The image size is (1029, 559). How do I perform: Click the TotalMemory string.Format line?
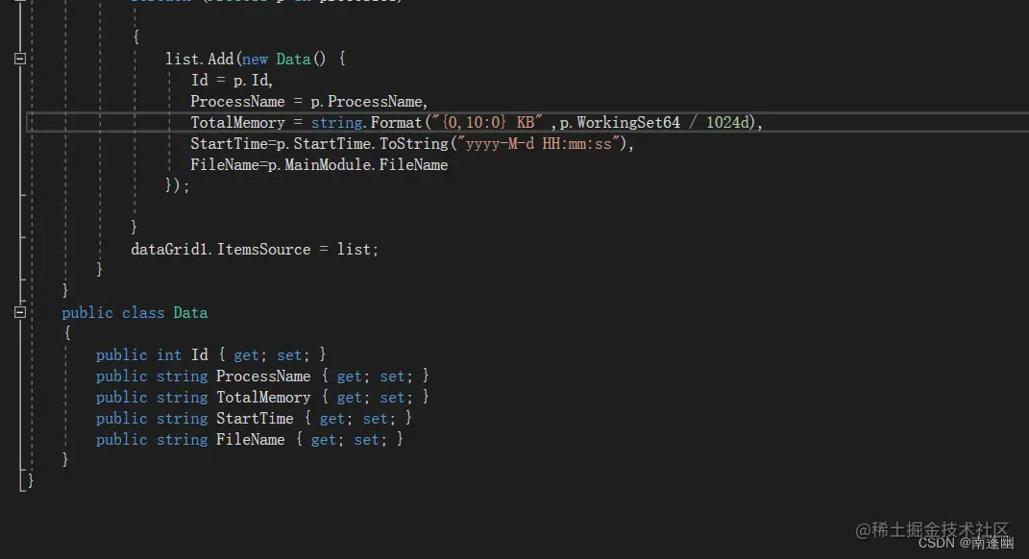click(477, 123)
